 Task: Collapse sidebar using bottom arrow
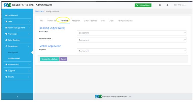[x=17, y=96]
